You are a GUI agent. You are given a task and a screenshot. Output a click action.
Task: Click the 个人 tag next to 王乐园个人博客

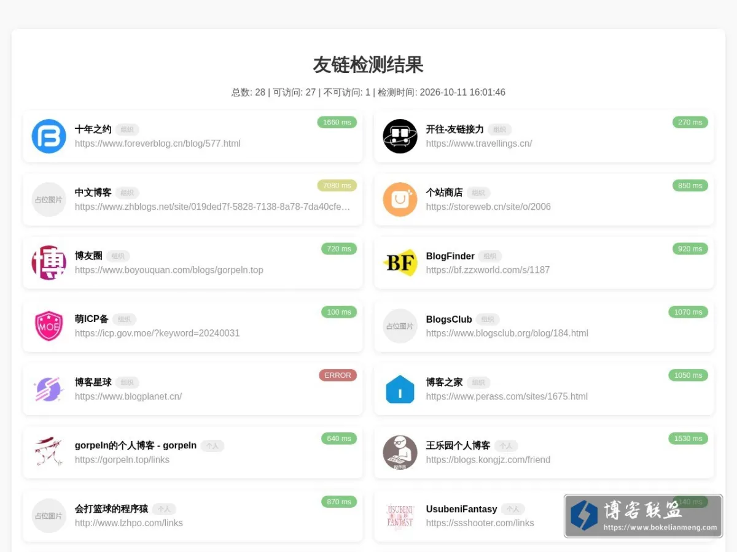tap(506, 446)
